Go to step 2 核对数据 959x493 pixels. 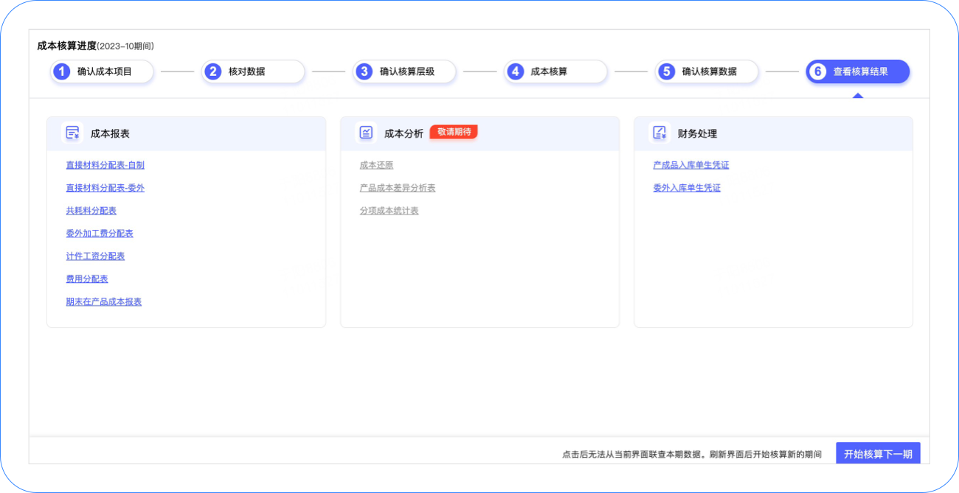click(253, 71)
